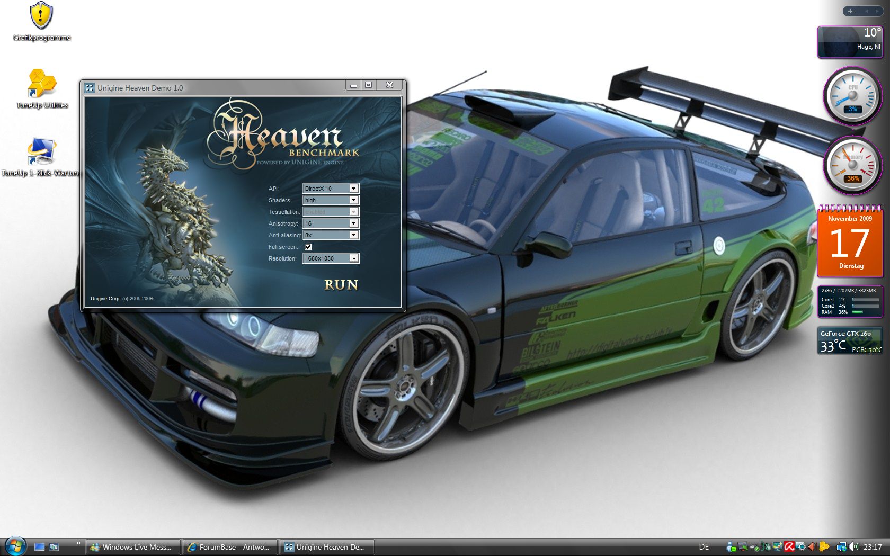Launch the TuneUp 1-Klick-Wartung shortcut

(41, 157)
